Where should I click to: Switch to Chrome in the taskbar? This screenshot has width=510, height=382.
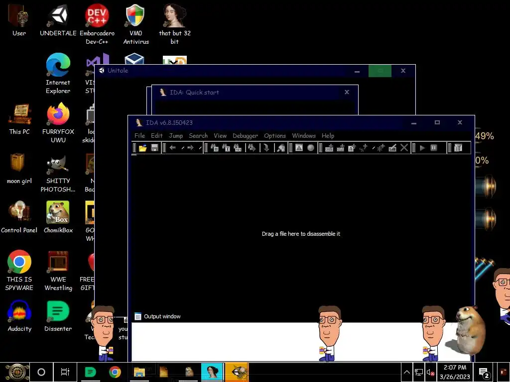pos(115,372)
